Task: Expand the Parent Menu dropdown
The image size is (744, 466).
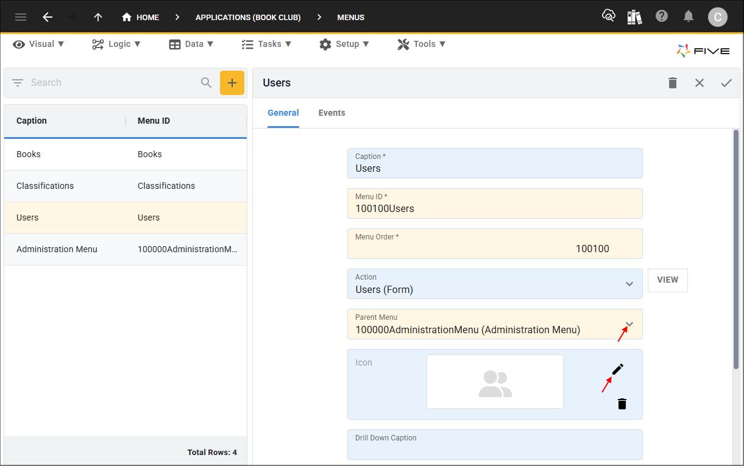Action: click(x=629, y=323)
